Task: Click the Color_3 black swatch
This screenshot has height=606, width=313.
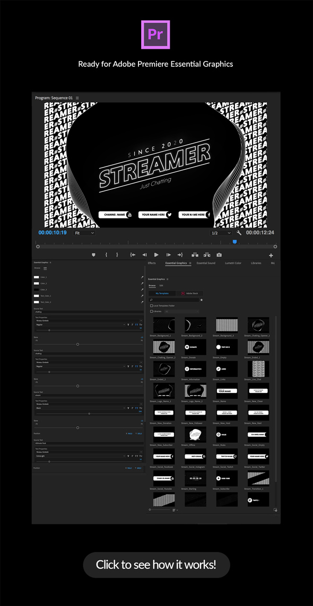Action: (x=37, y=289)
